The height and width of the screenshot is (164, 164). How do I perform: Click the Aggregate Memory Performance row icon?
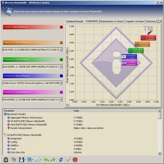click(9, 118)
